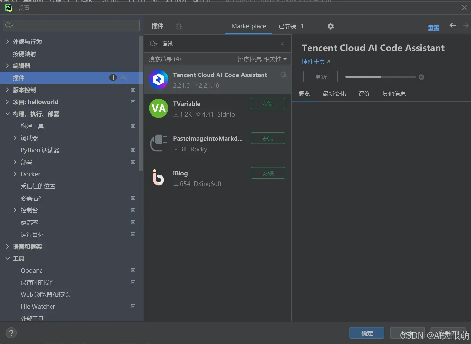Viewport: 471px width, 344px height.
Task: Click the plugin update progress bar
Action: (x=380, y=77)
